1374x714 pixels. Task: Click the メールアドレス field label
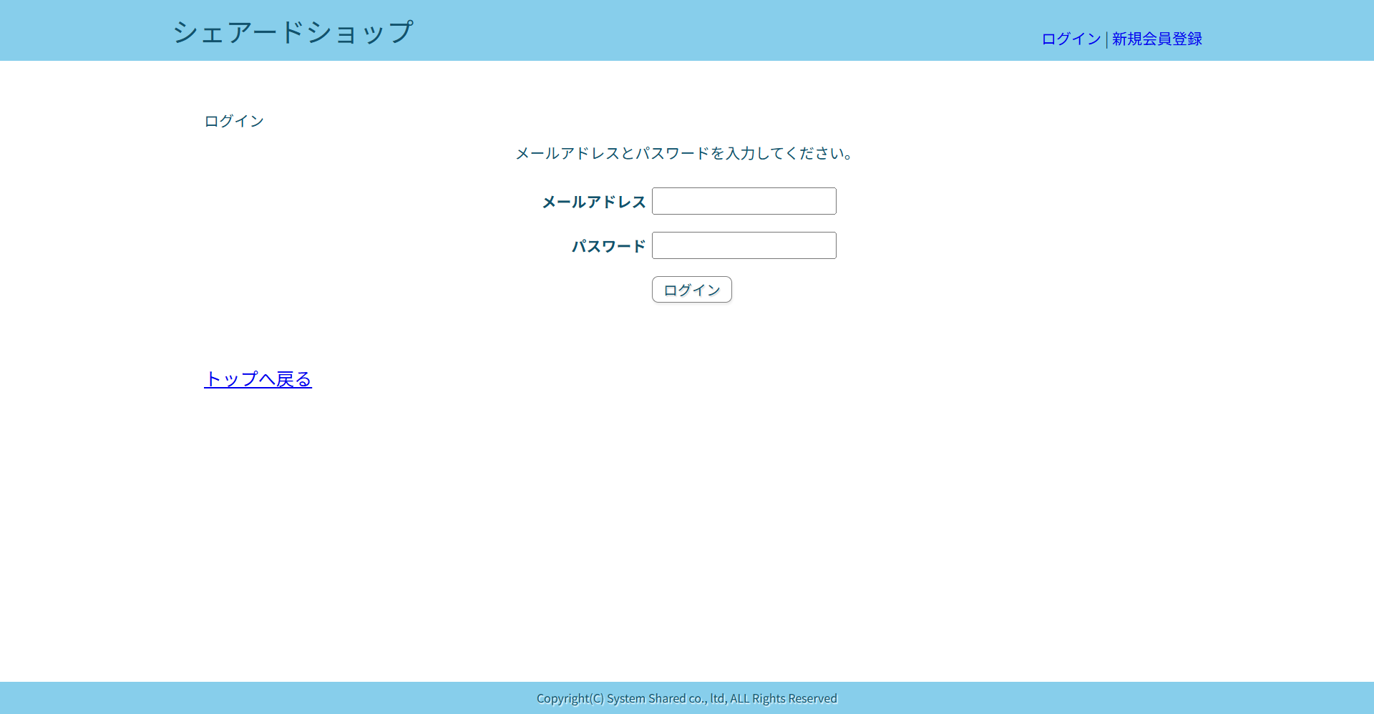pos(593,202)
